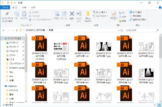Click the Copy To (コピー先) icon

(x=64, y=14)
